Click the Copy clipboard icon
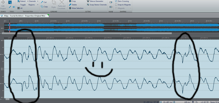 (x=42, y=6)
